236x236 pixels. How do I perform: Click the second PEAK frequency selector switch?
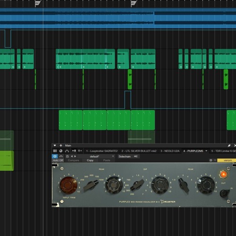pyautogui.click(x=184, y=185)
